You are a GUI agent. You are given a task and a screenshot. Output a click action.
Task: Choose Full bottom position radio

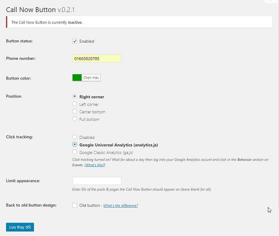[74, 119]
